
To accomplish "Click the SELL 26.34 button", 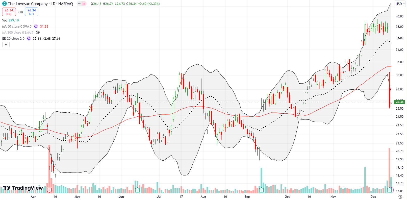I will pos(9,12).
